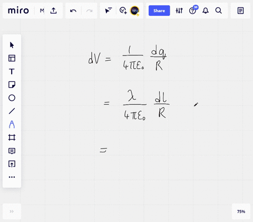Click the Share button
The image size is (253, 222).
[159, 11]
